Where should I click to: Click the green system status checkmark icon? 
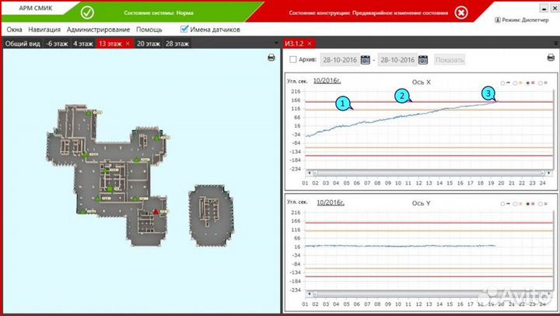(x=86, y=12)
